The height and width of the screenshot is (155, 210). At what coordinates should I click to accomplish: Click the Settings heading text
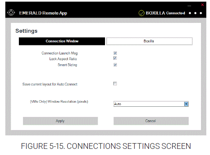coord(26,31)
